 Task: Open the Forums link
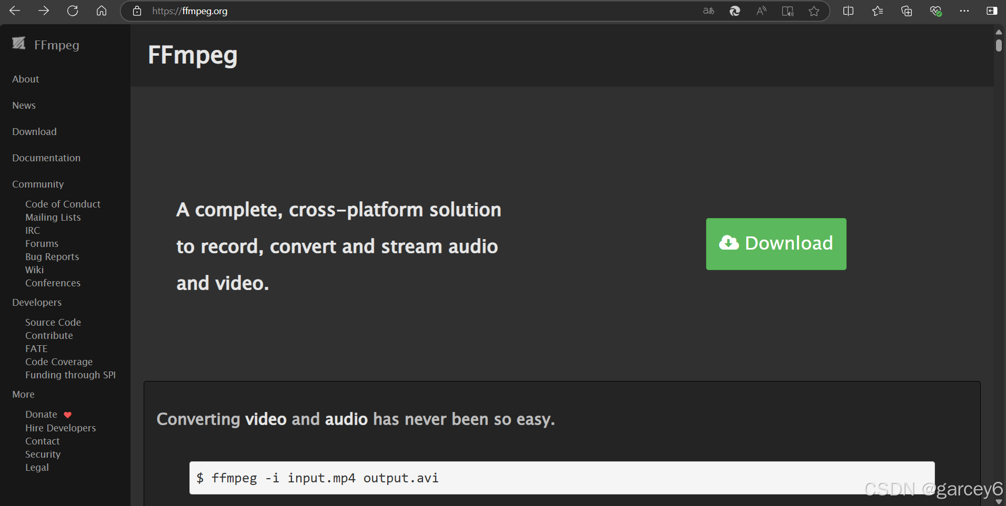click(x=42, y=243)
